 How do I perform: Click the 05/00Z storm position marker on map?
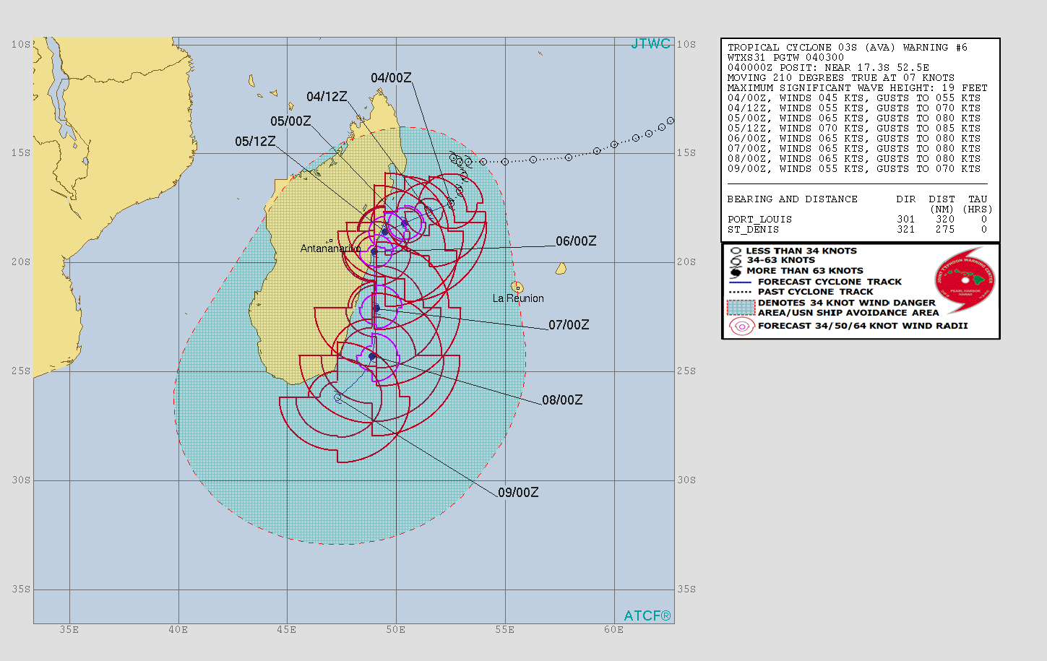[x=405, y=224]
